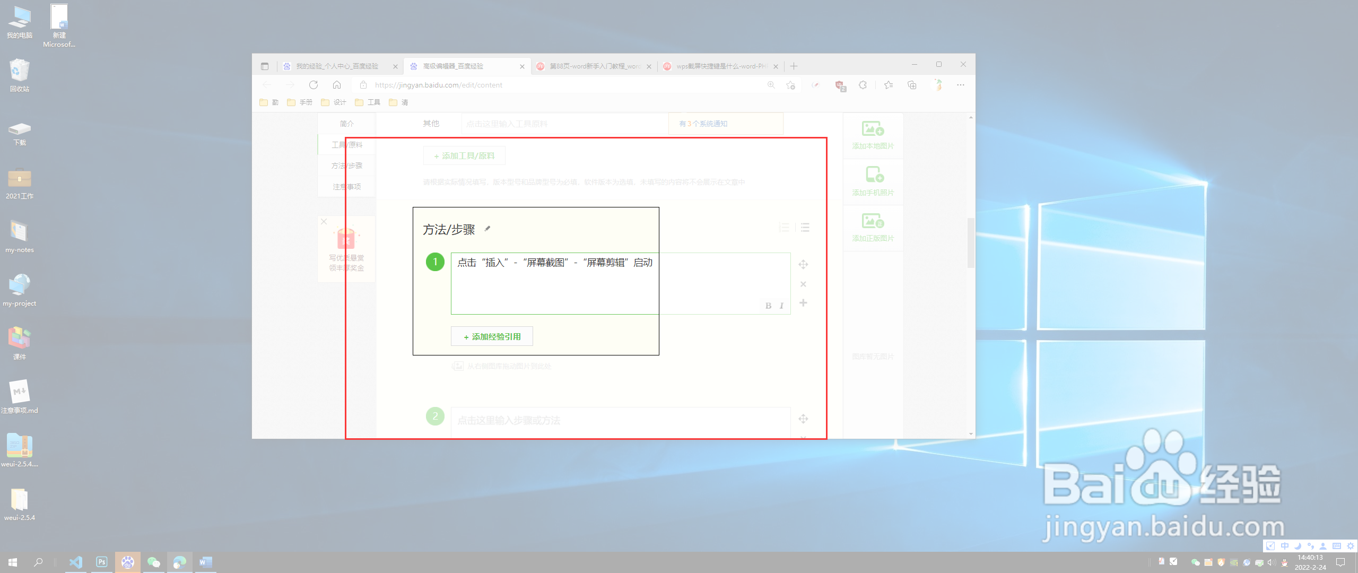This screenshot has height=573, width=1358.
Task: Click the 添加经验引用 button
Action: click(x=492, y=337)
